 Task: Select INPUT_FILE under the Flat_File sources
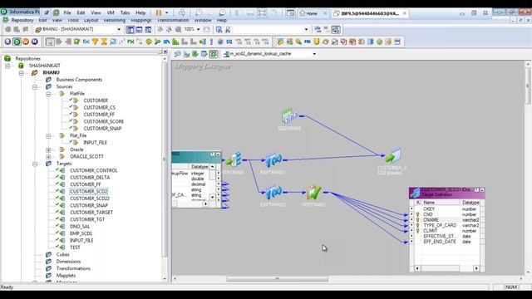[x=95, y=143]
